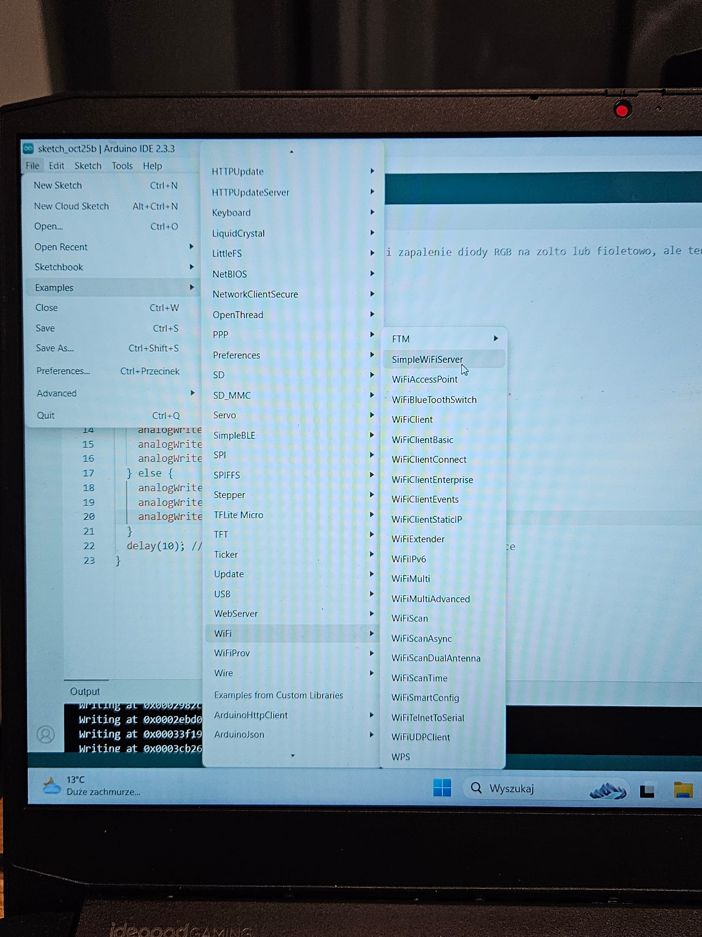702x937 pixels.
Task: Expand the WiFi examples submenu
Action: tap(292, 633)
